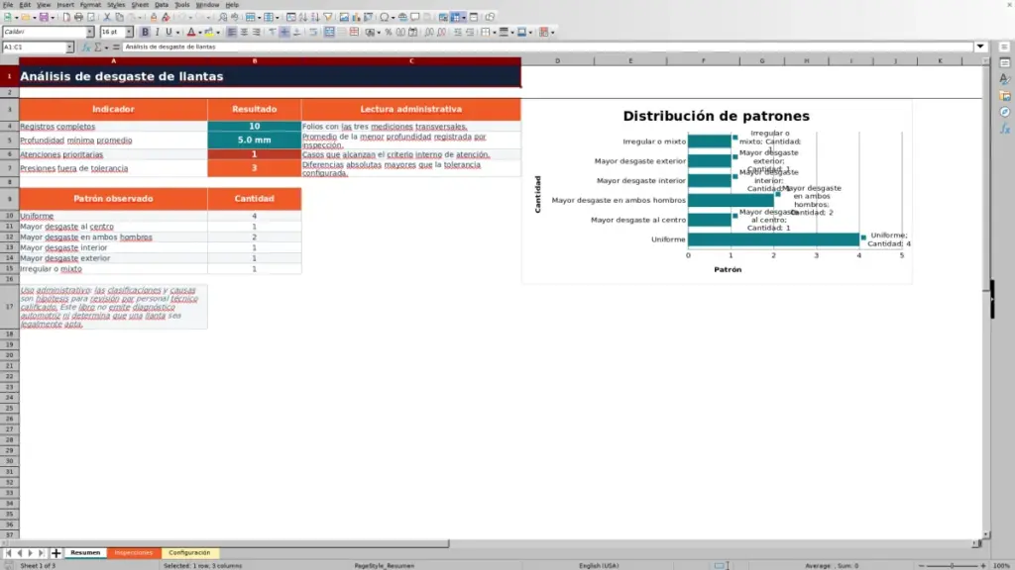Toggle Center Horizontally alignment
1015x570 pixels.
pos(244,33)
